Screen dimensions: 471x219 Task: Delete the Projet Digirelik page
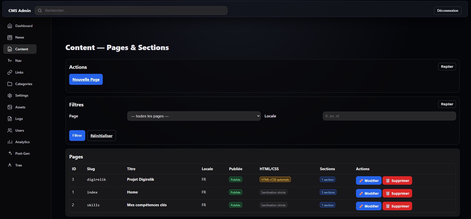pyautogui.click(x=397, y=180)
